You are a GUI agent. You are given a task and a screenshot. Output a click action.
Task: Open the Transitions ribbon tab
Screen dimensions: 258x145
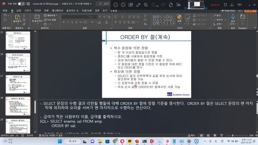pos(46,10)
